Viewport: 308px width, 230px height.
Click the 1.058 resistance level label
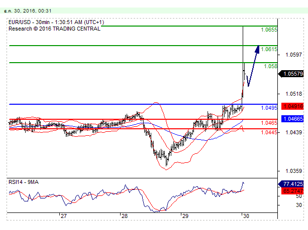tap(270, 66)
